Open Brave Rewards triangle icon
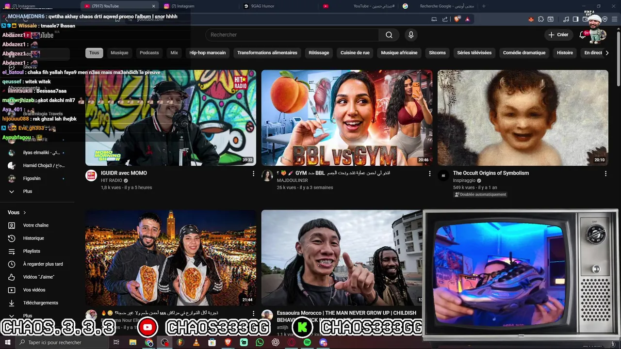The width and height of the screenshot is (621, 349). [467, 19]
